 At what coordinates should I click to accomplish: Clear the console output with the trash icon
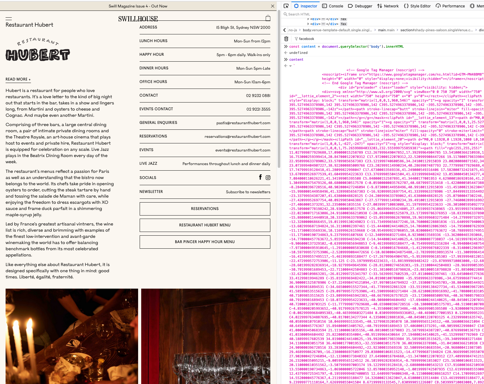pyautogui.click(x=286, y=39)
